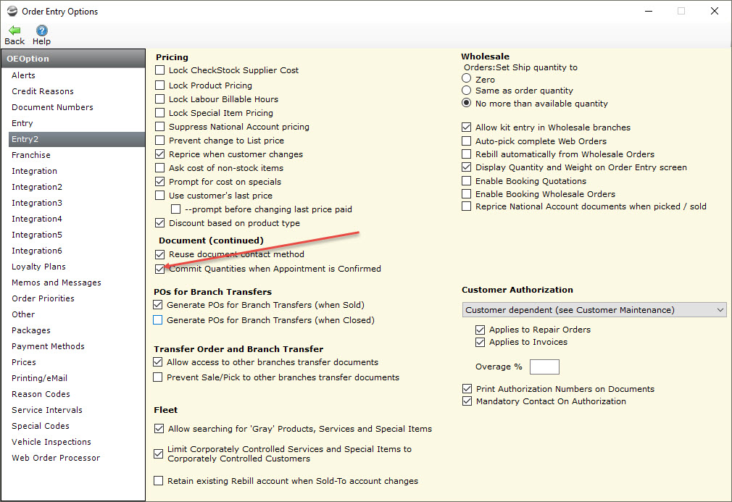
Task: Open Vehicle Inspections options
Action: (x=51, y=442)
